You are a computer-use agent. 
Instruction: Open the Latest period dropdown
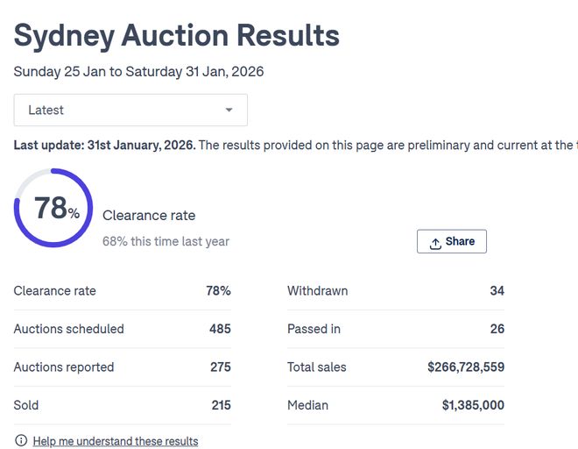[130, 110]
